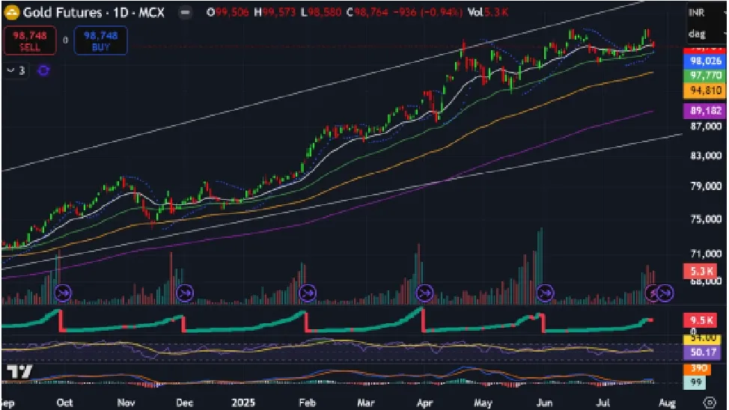This screenshot has height=410, width=729.
Task: Click the 5.3K volume label
Action: 701,271
